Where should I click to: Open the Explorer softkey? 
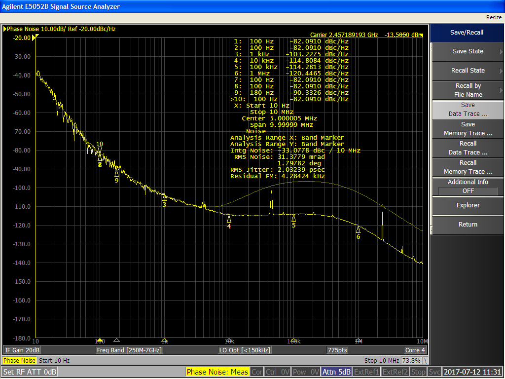[x=468, y=206]
